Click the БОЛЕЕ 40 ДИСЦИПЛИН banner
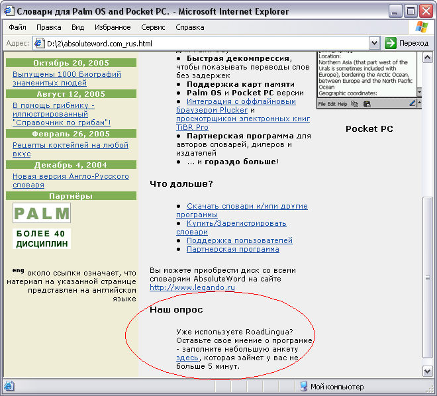The image size is (437, 396). (x=42, y=238)
